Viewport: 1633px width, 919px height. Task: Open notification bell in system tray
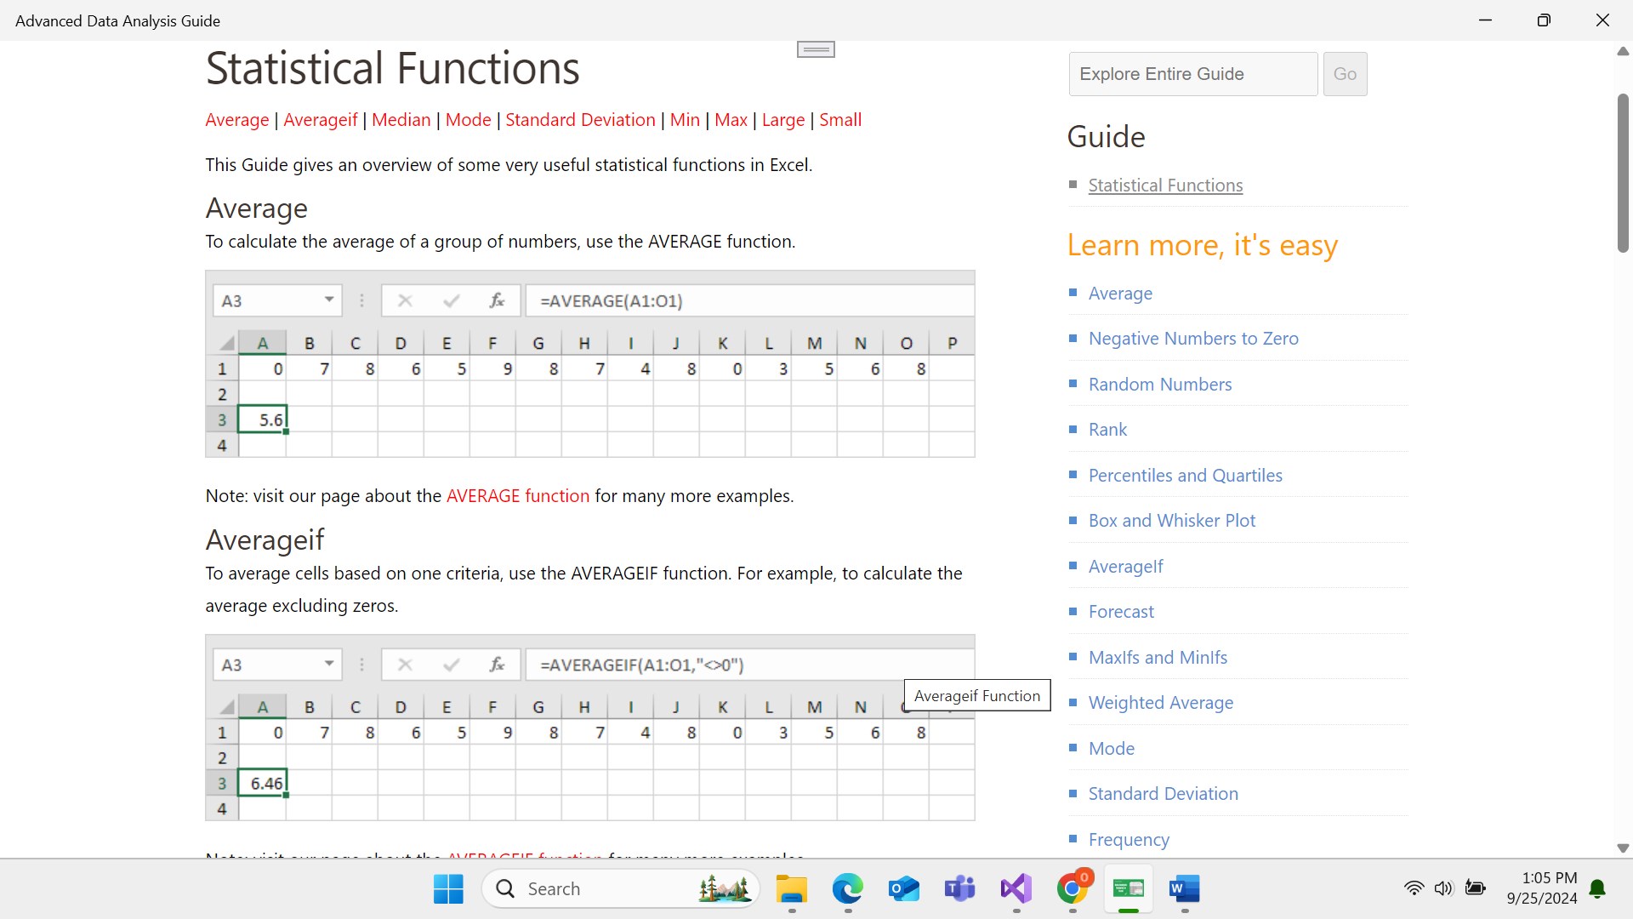coord(1597,889)
